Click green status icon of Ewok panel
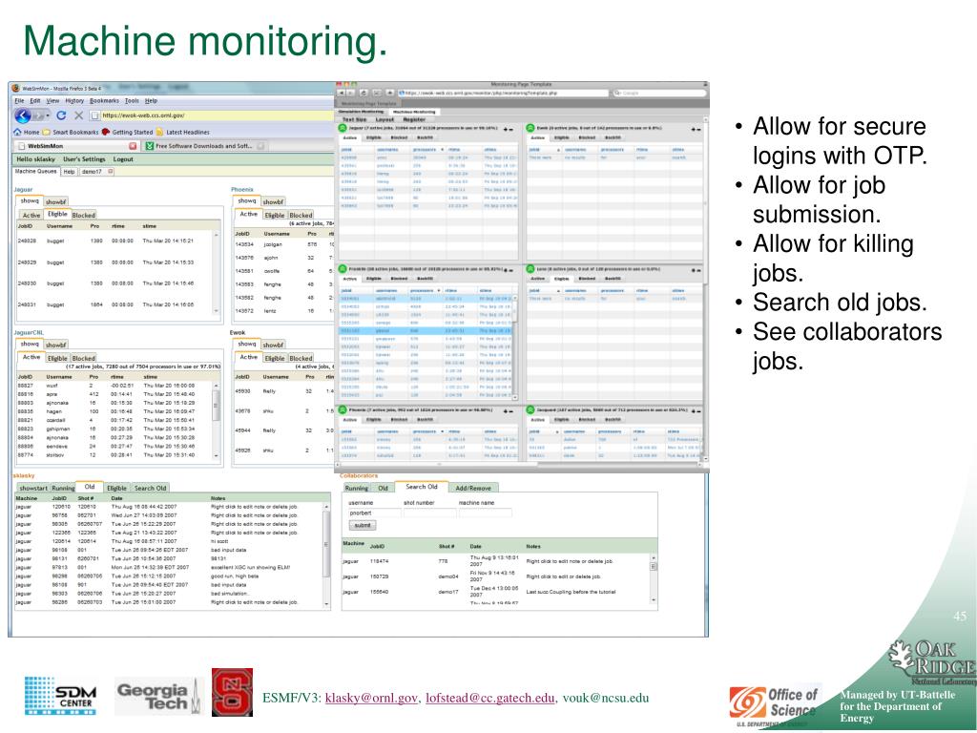977x733 pixels. 530,128
